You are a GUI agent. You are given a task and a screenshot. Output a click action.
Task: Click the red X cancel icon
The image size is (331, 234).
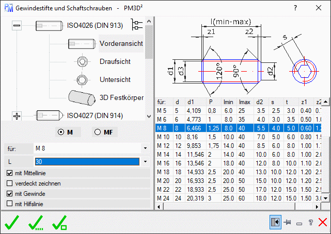pos(323,222)
